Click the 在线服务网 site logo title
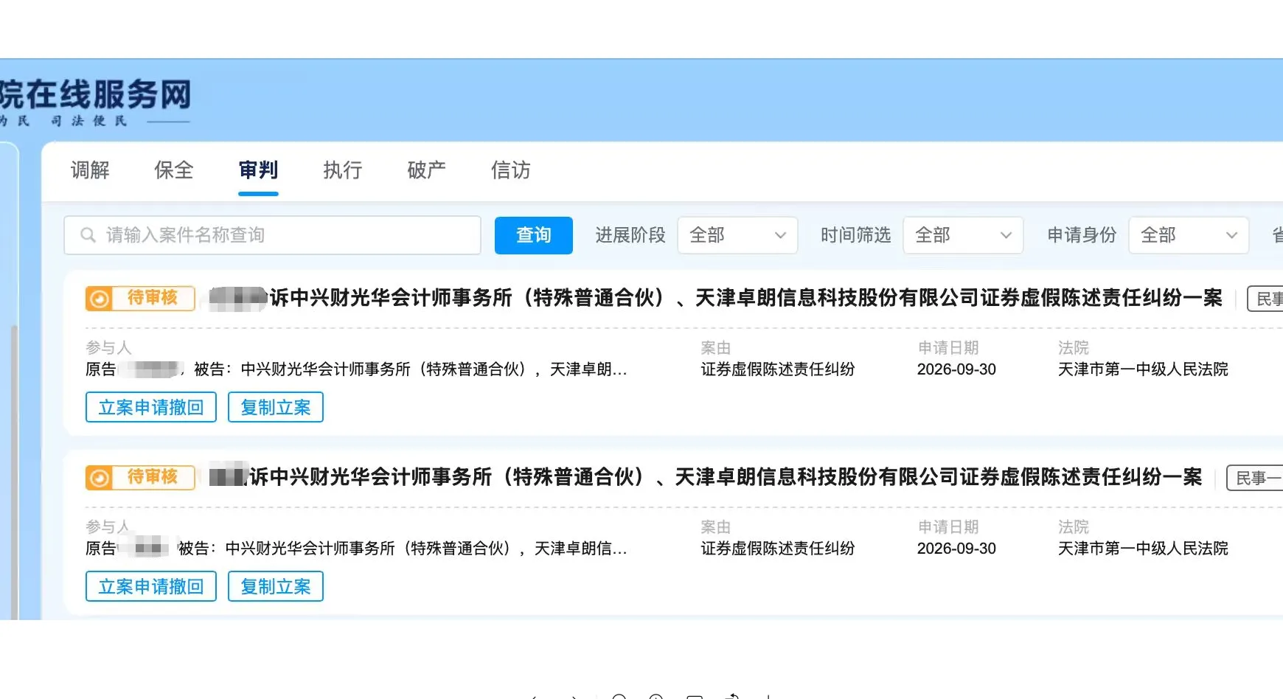This screenshot has height=699, width=1283. [96, 94]
